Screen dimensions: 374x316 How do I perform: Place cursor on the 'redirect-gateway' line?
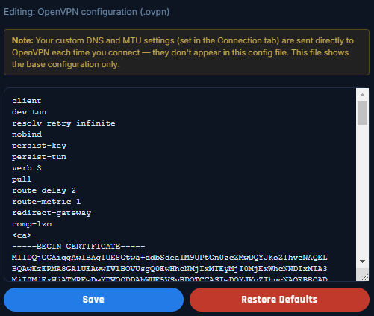pos(52,213)
